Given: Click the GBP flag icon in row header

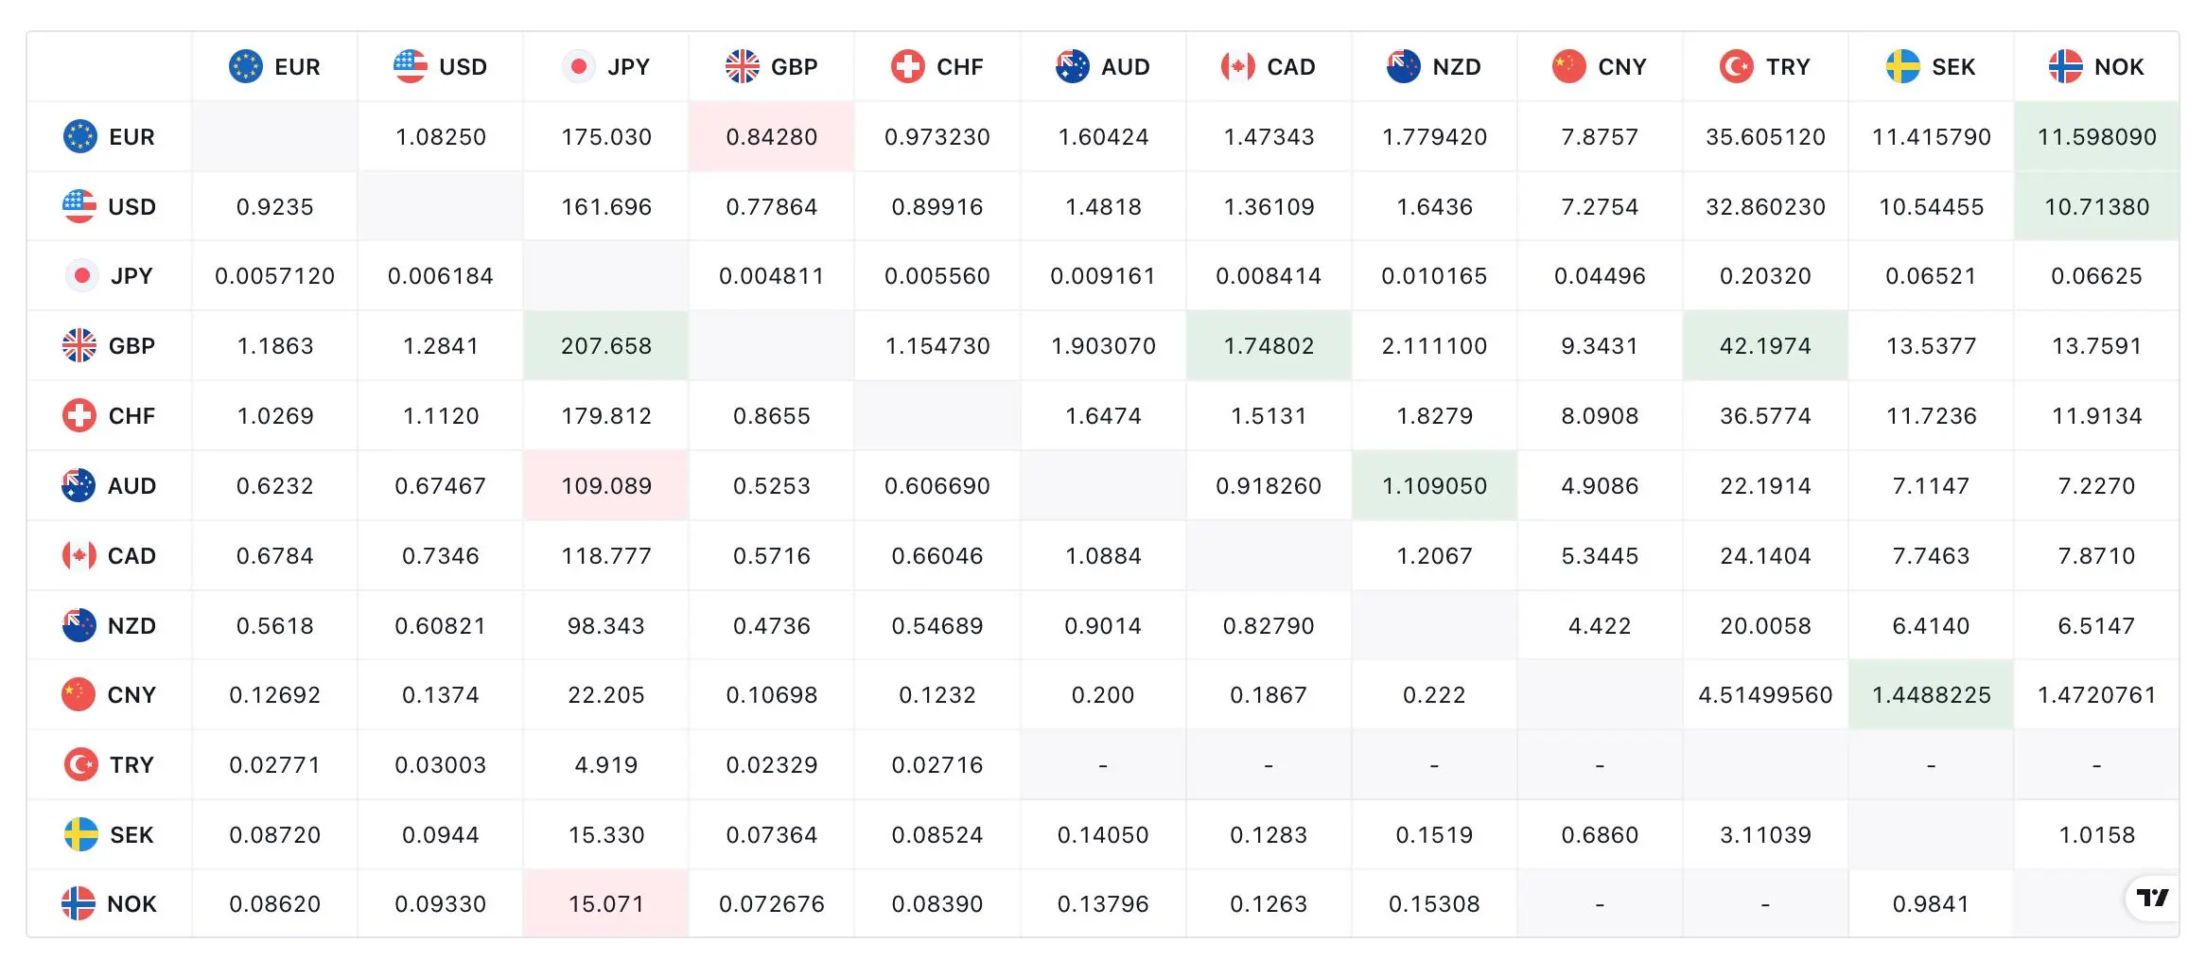Looking at the screenshot, I should [79, 345].
